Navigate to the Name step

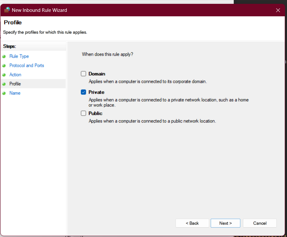tap(15, 93)
